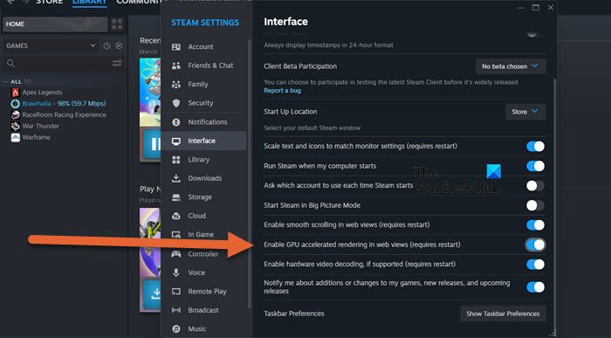Image resolution: width=611 pixels, height=338 pixels.
Task: Click Show Taskbar Preferences button
Action: pyautogui.click(x=503, y=314)
